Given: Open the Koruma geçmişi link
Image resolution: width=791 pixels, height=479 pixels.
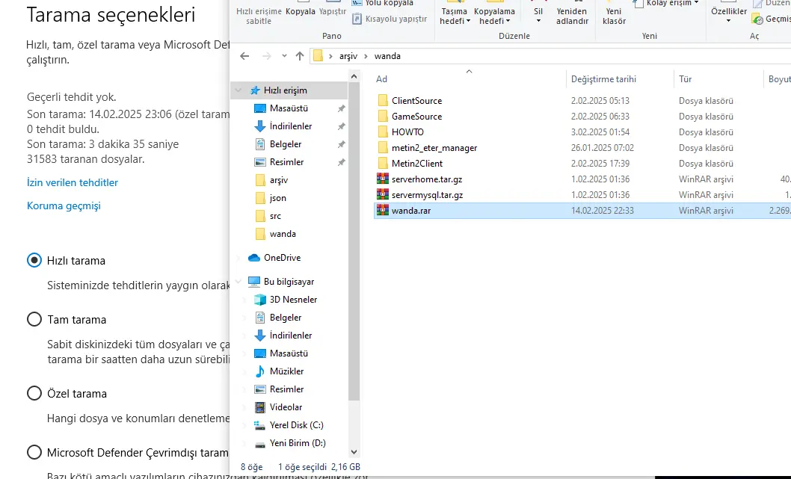Looking at the screenshot, I should (x=64, y=205).
